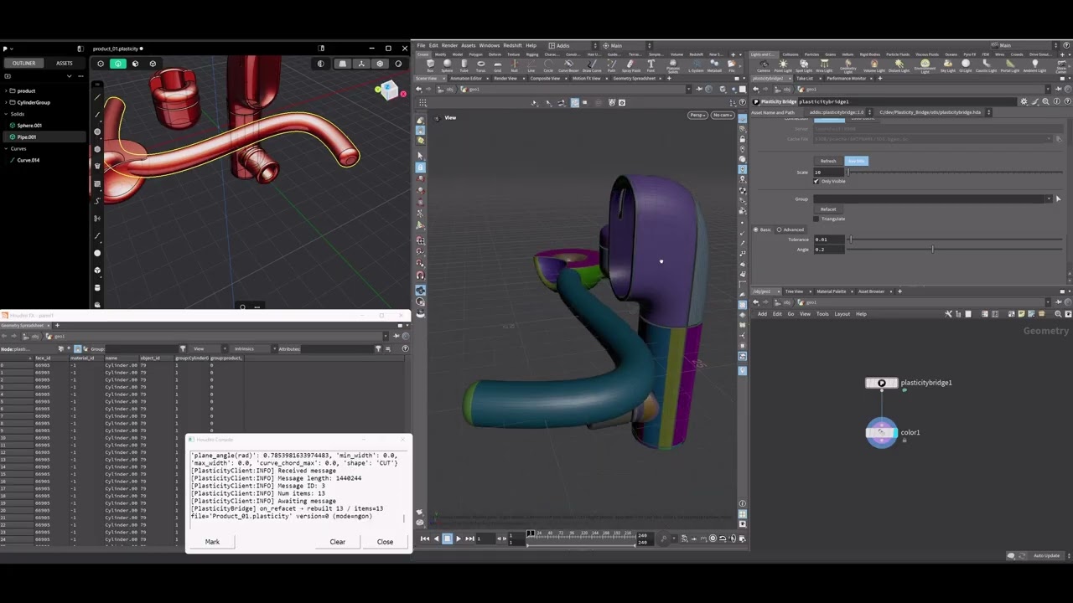The image size is (1073, 603).
Task: Select the Ambient Light shelf tool
Action: [1034, 64]
